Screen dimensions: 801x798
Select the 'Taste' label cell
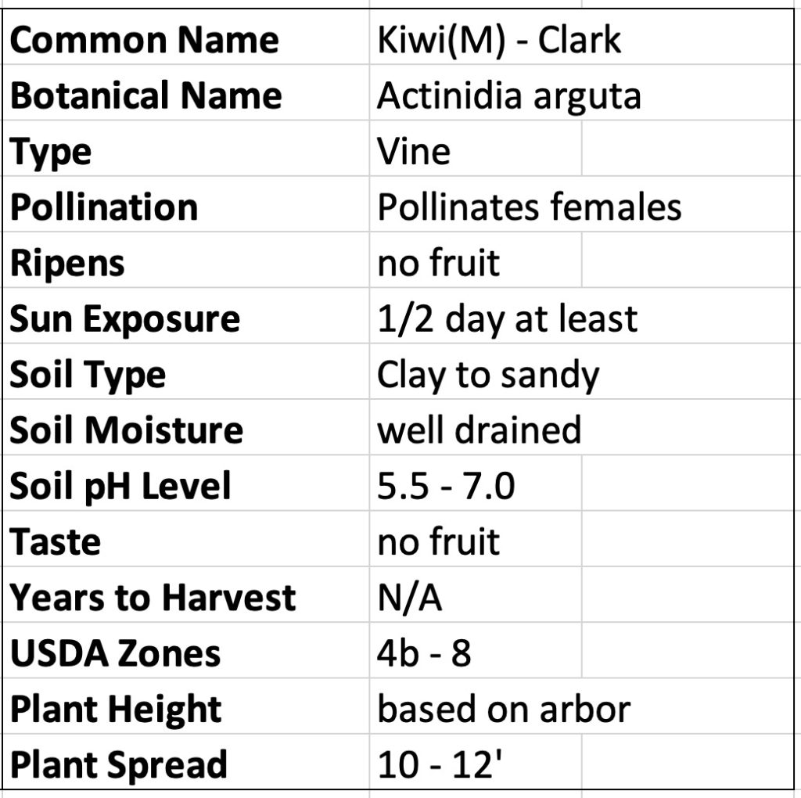point(56,541)
